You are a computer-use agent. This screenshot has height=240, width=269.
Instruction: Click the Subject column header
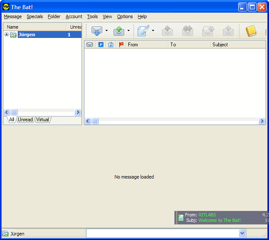[238, 45]
